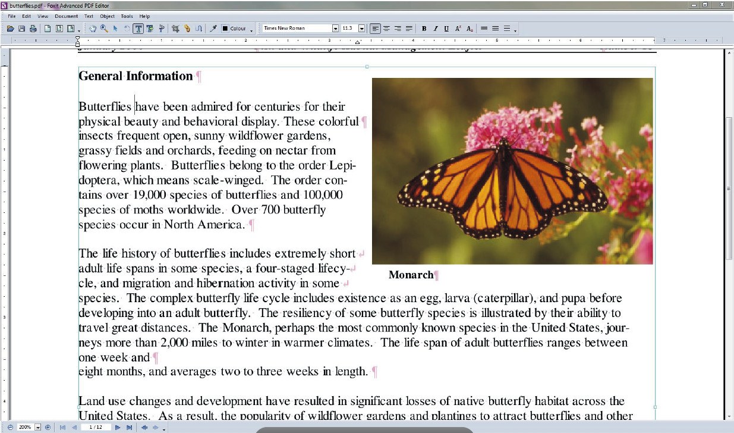
Task: Go to the previous page
Action: (x=74, y=427)
